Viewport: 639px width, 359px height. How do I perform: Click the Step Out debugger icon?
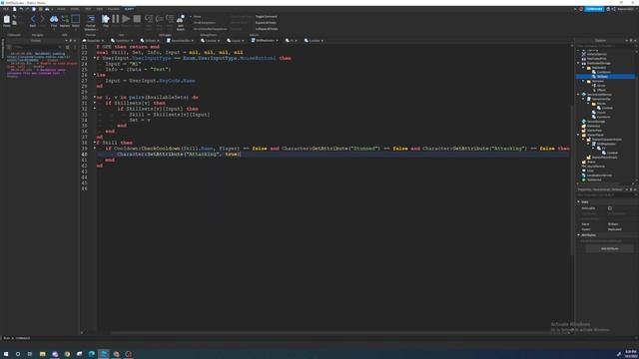[170, 19]
